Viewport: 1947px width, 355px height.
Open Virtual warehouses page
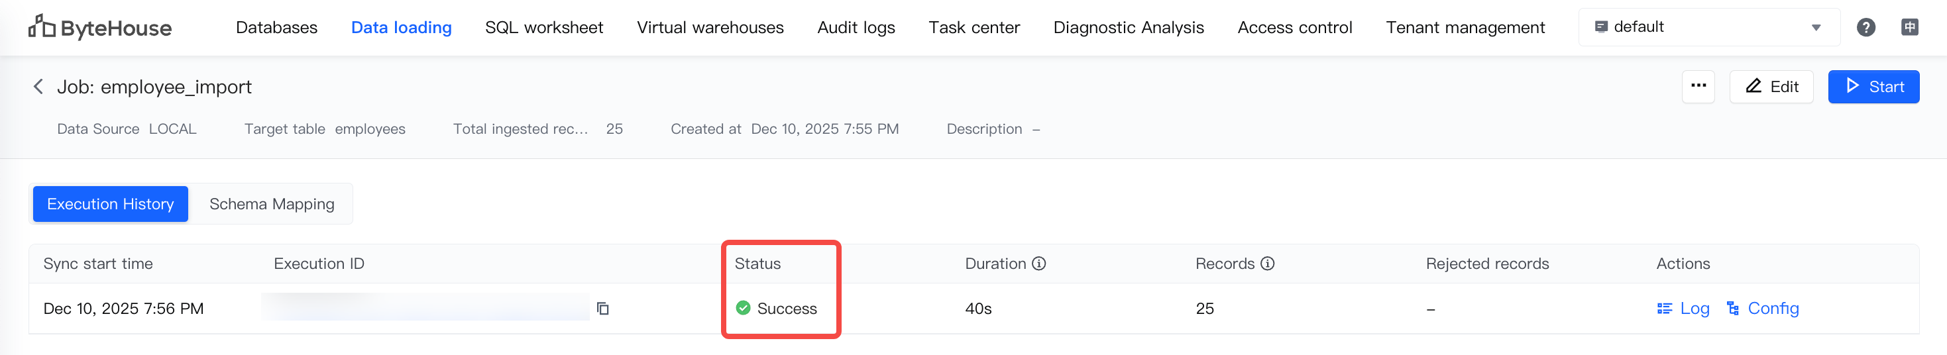(x=710, y=28)
